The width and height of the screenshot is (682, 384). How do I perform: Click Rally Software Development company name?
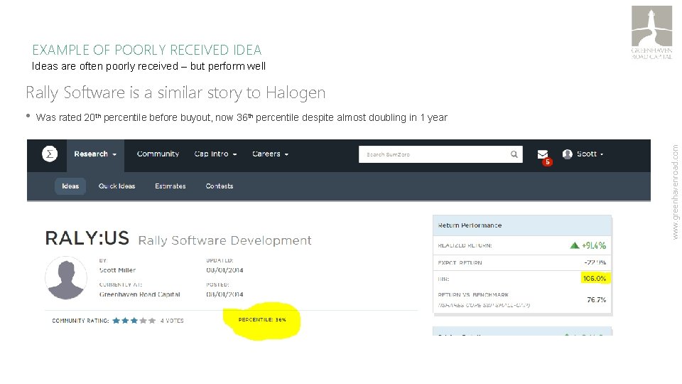coord(224,240)
